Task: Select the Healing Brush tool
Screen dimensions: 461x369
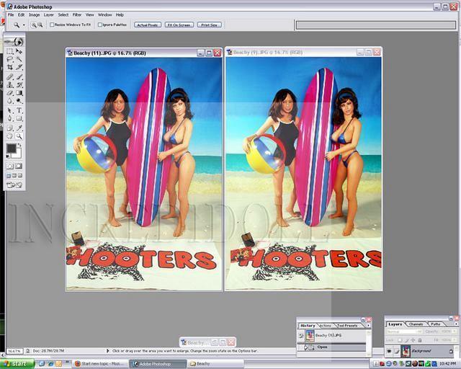Action: pyautogui.click(x=9, y=77)
